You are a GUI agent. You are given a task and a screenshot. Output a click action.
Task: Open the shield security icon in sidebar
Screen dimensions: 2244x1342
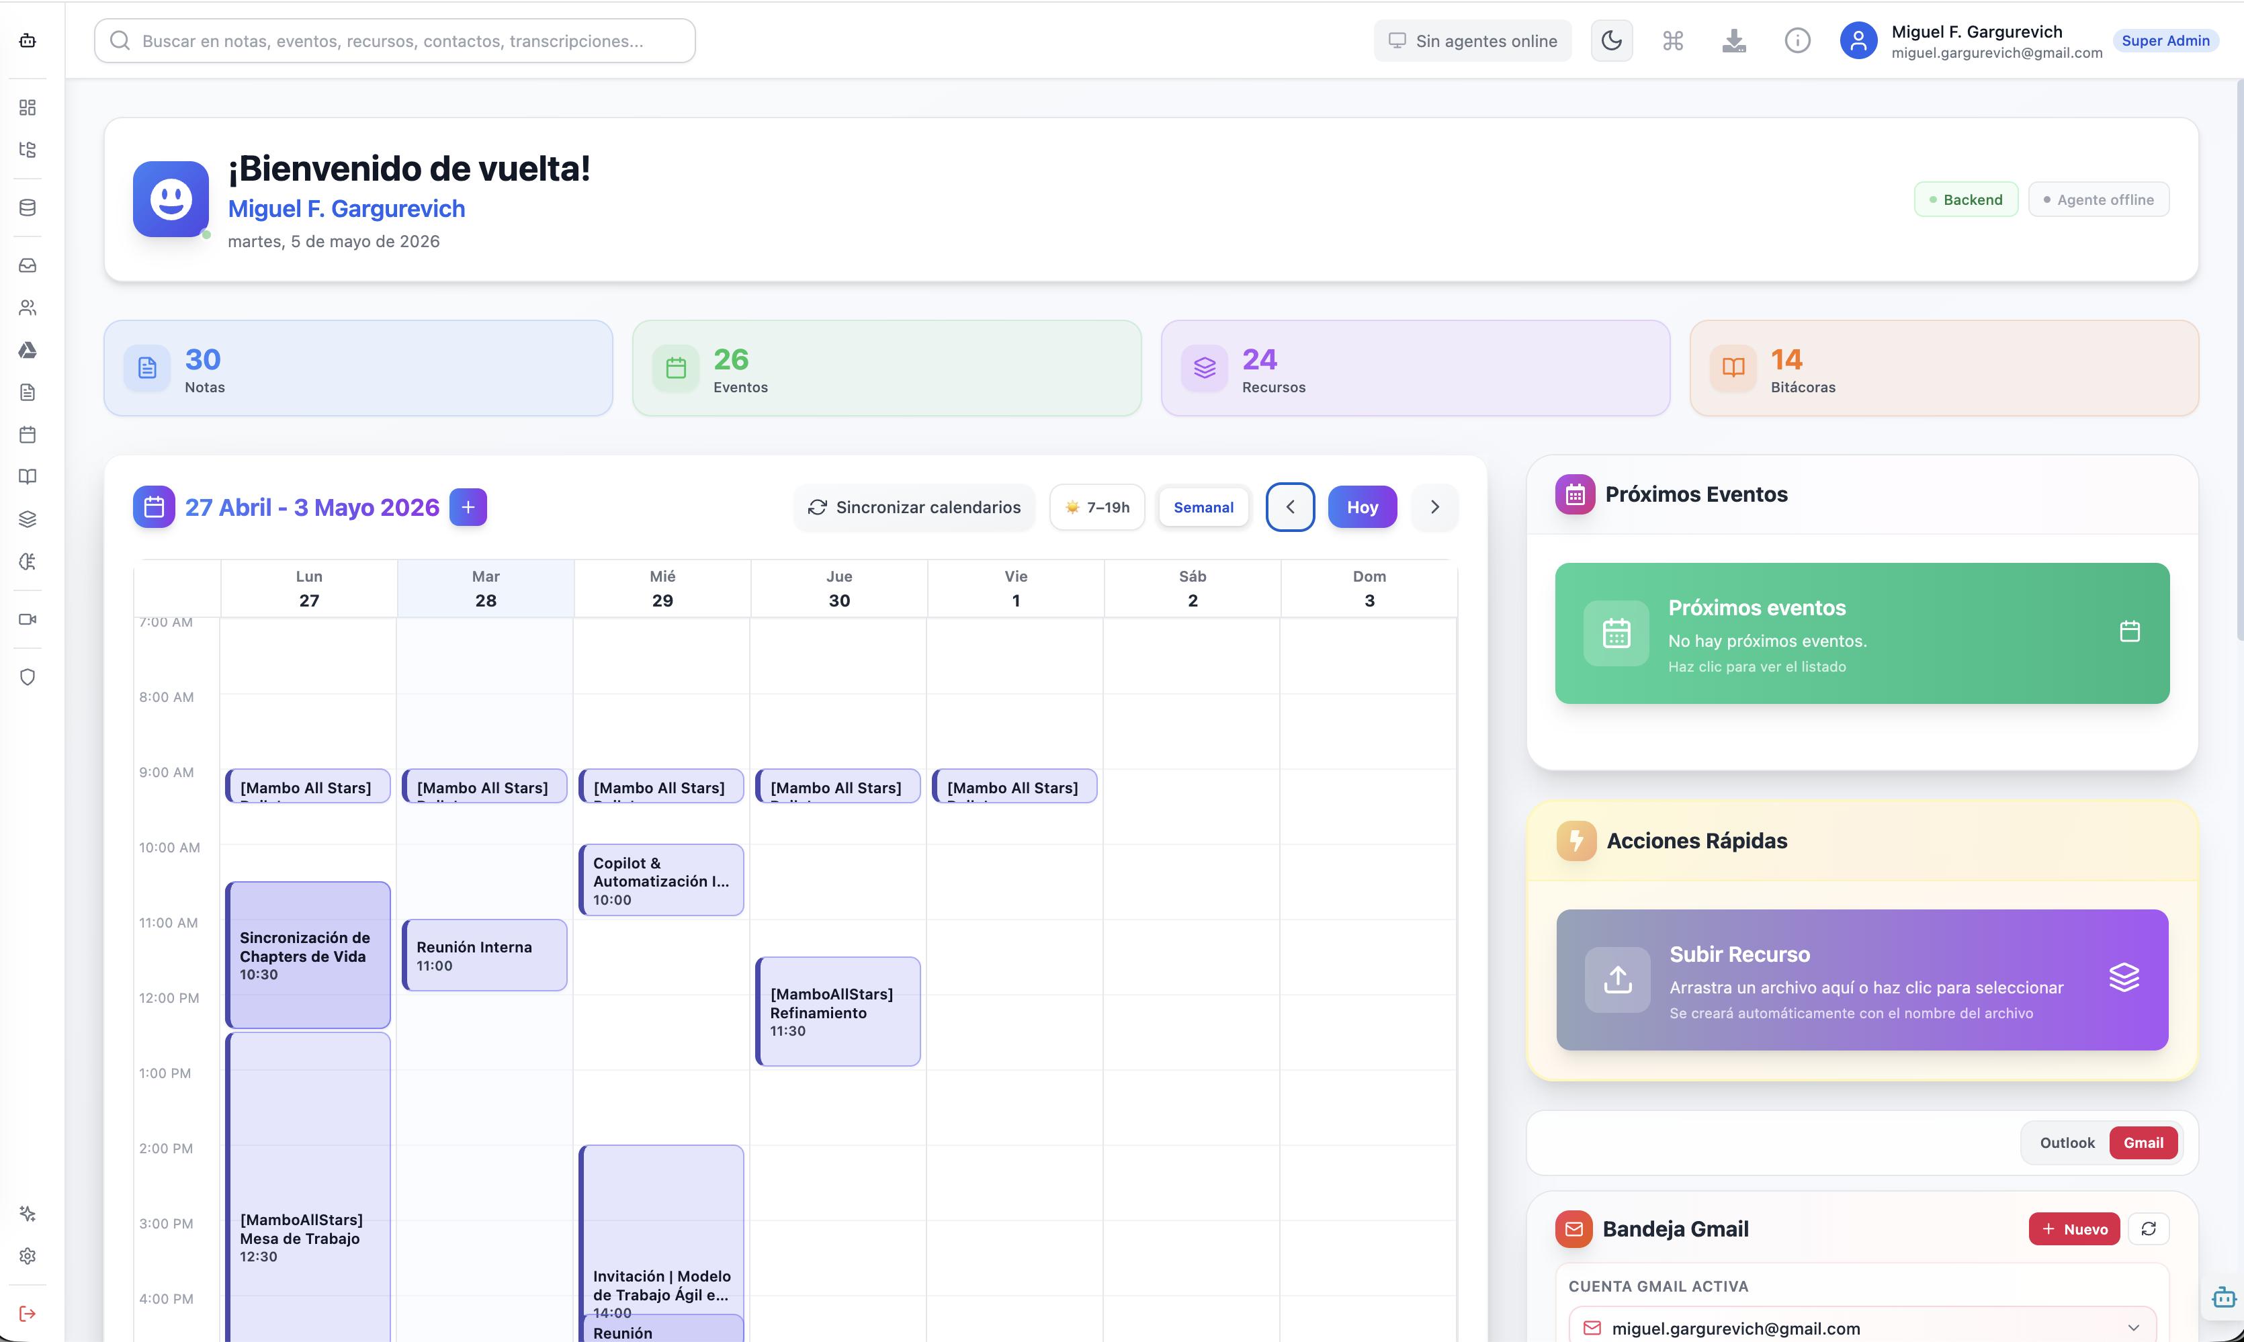coord(27,677)
